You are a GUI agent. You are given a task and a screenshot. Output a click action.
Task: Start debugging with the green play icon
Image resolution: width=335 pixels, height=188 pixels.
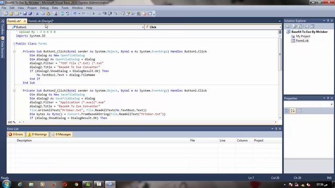94,14
